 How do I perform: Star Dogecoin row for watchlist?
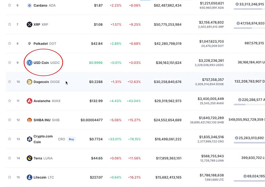tap(9, 82)
